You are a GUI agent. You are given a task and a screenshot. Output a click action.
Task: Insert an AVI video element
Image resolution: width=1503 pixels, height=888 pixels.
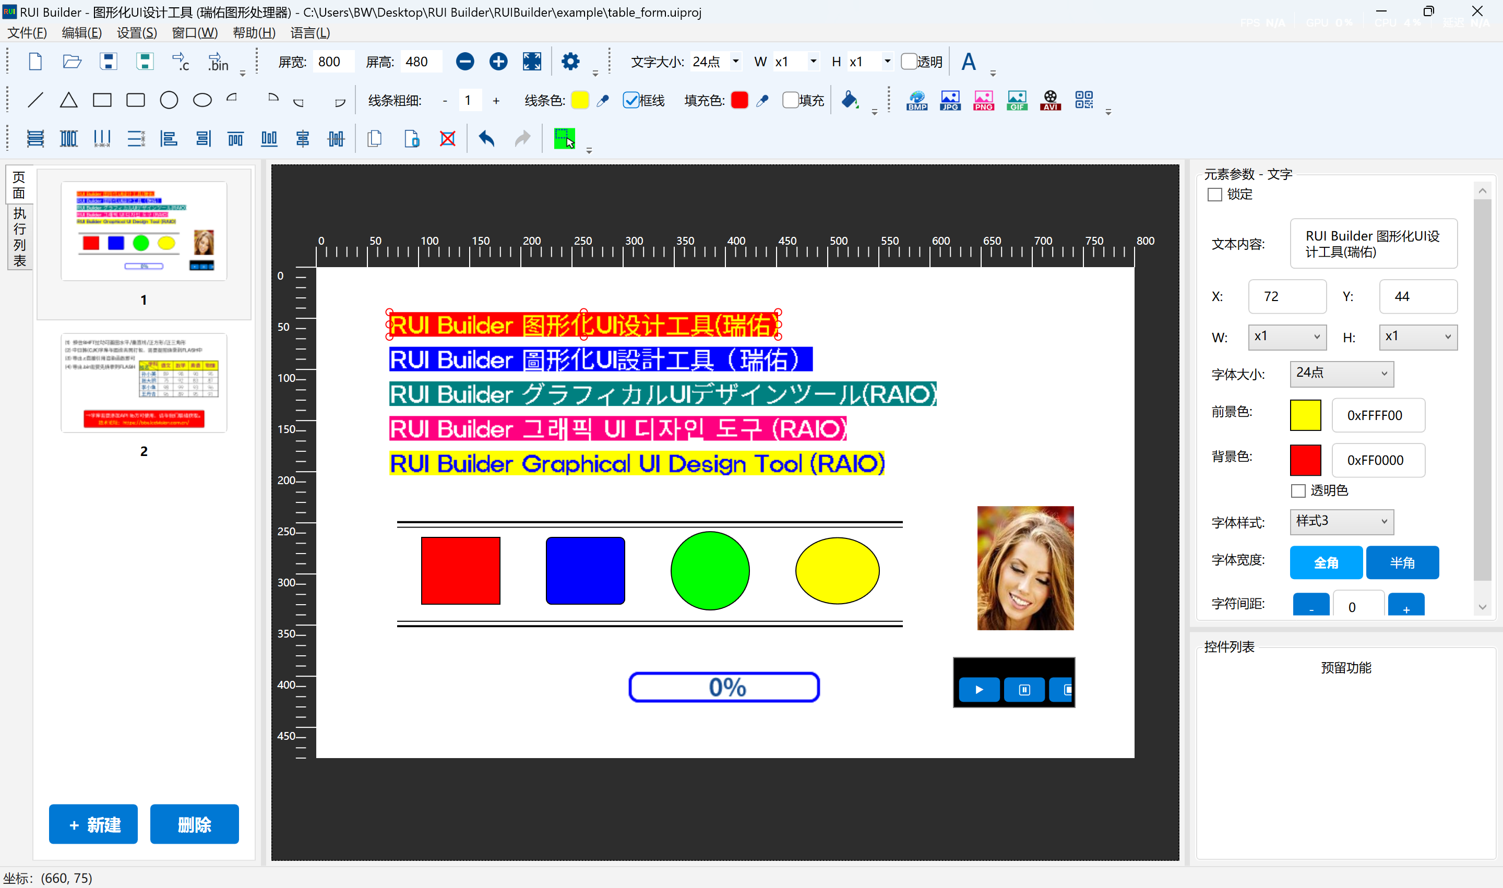tap(1050, 100)
